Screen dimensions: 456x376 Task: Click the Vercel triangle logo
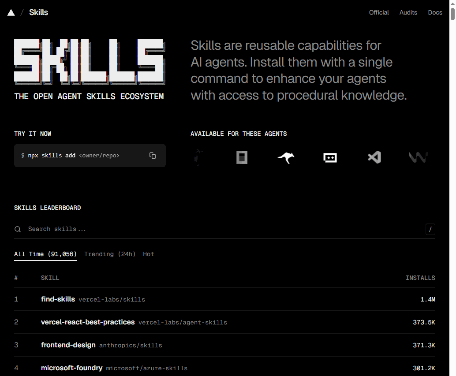click(x=11, y=12)
